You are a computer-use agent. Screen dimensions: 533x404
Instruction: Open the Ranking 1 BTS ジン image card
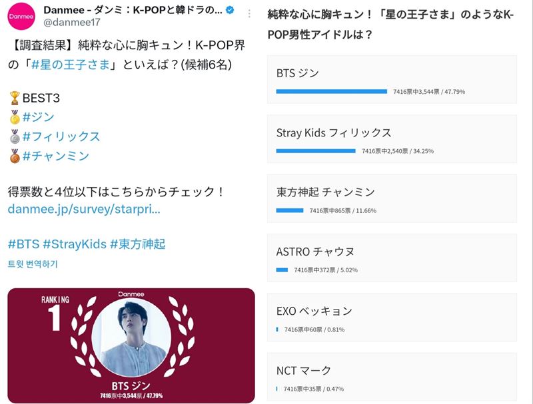click(x=131, y=345)
